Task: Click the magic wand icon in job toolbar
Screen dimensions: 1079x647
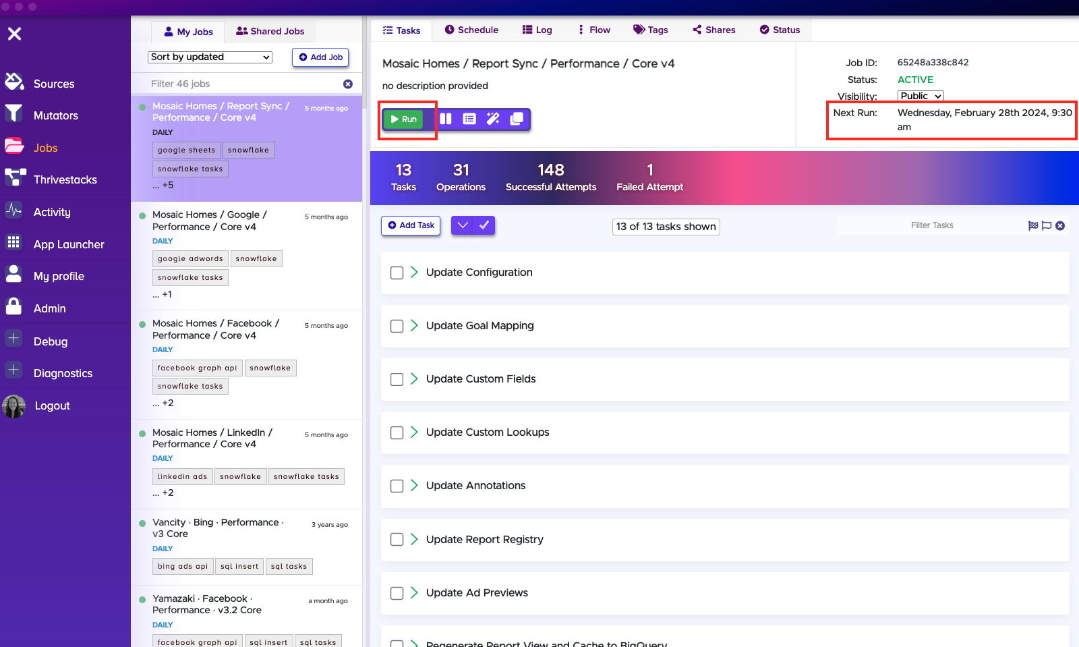Action: coord(493,119)
